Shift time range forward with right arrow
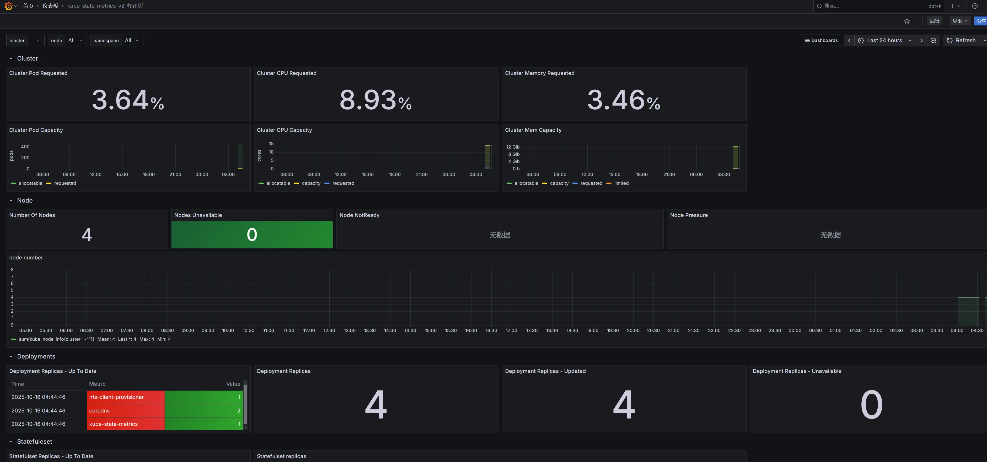This screenshot has width=987, height=462. click(x=921, y=41)
